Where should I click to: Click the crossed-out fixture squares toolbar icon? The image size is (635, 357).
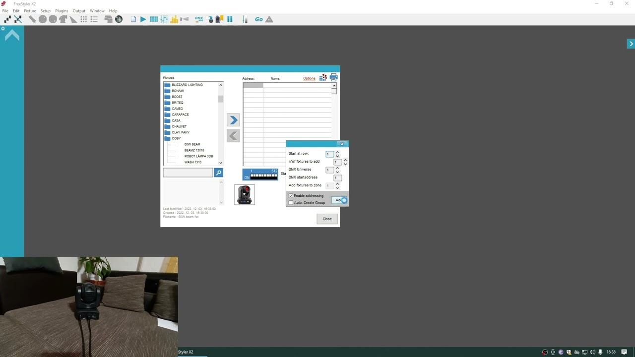18,19
